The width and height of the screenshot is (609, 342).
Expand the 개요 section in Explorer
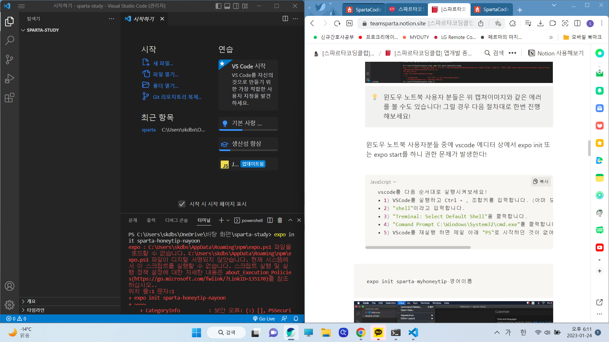pos(69,301)
